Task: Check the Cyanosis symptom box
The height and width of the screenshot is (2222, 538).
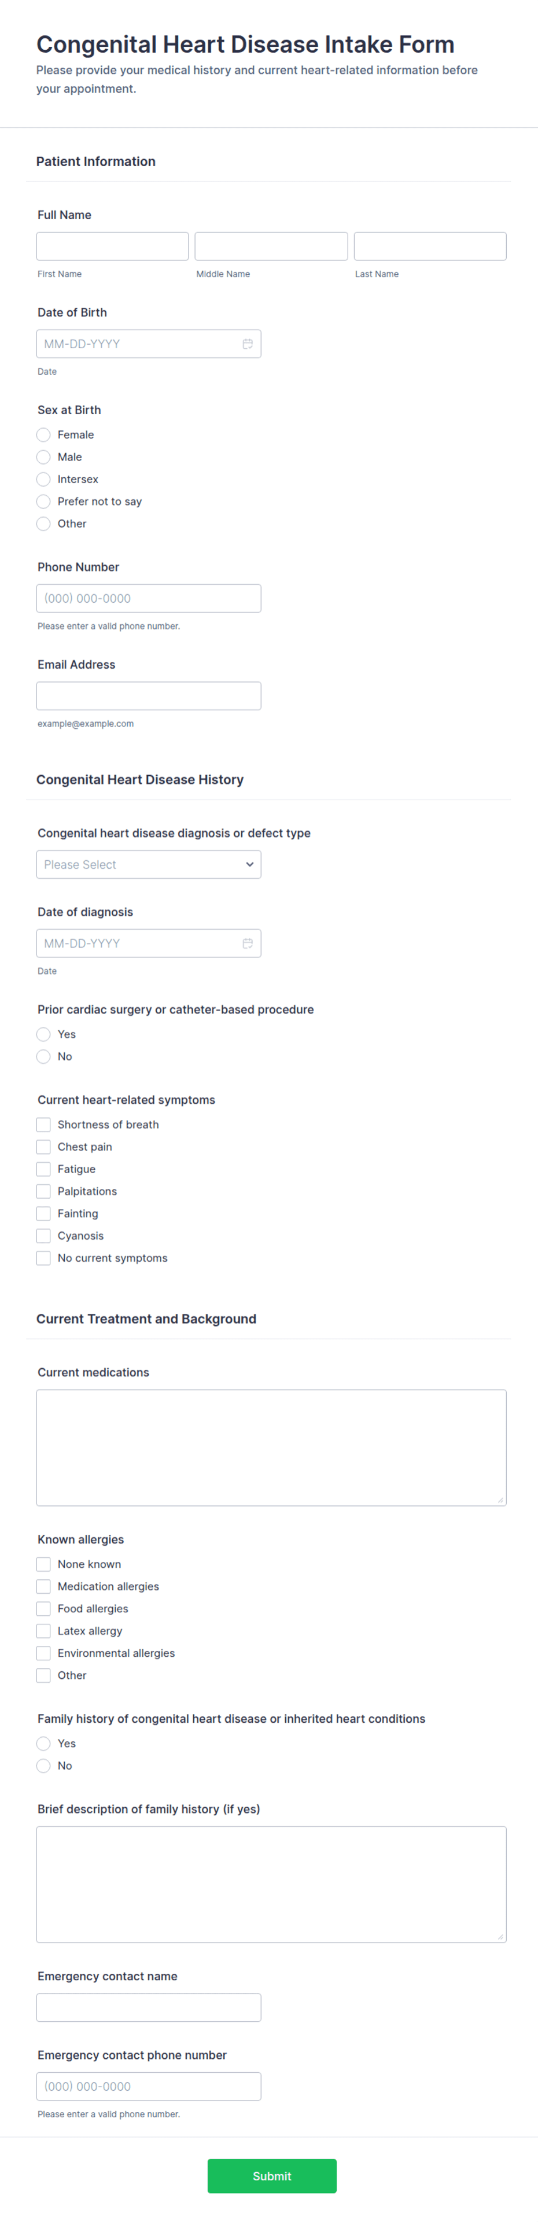Action: coord(43,1235)
